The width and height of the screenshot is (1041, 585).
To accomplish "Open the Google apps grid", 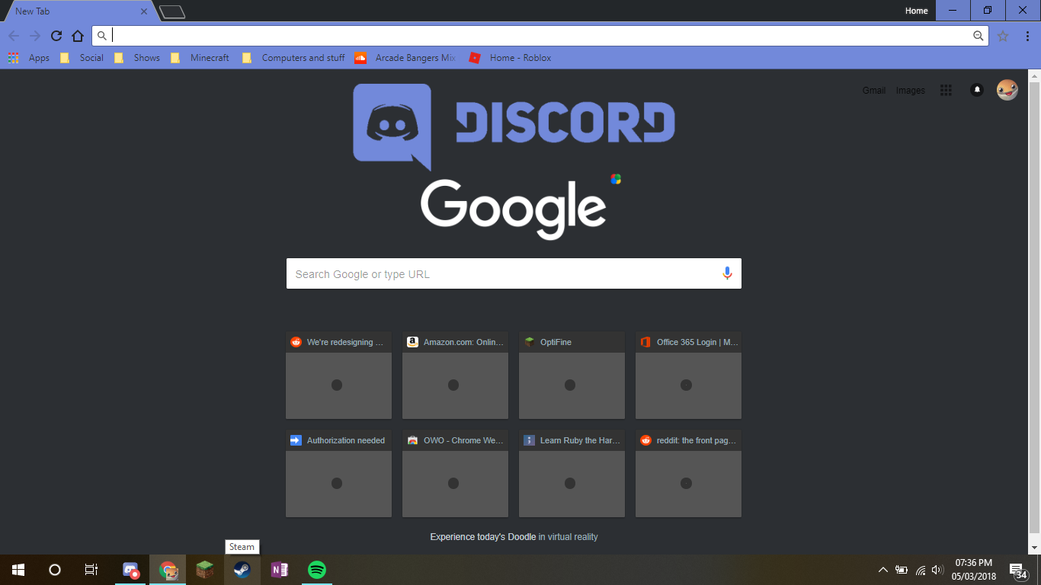I will click(946, 90).
